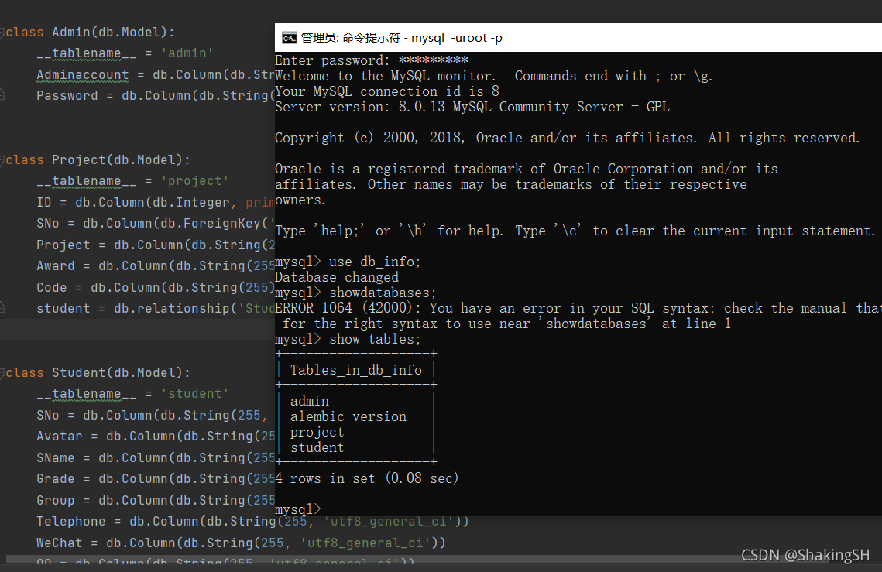Click the '4 rows in set (0.08 sec)' line
This screenshot has width=882, height=572.
click(x=367, y=478)
